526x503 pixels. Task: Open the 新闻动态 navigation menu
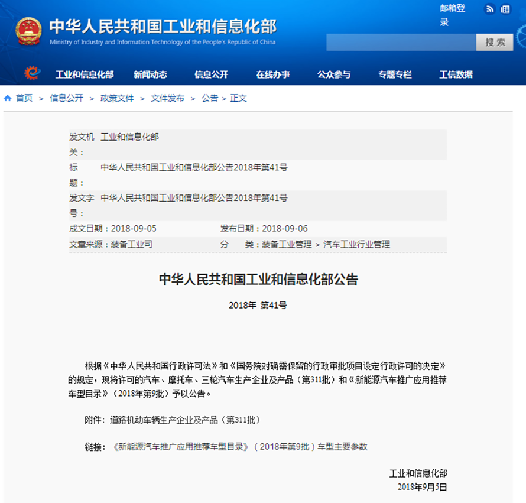(150, 74)
